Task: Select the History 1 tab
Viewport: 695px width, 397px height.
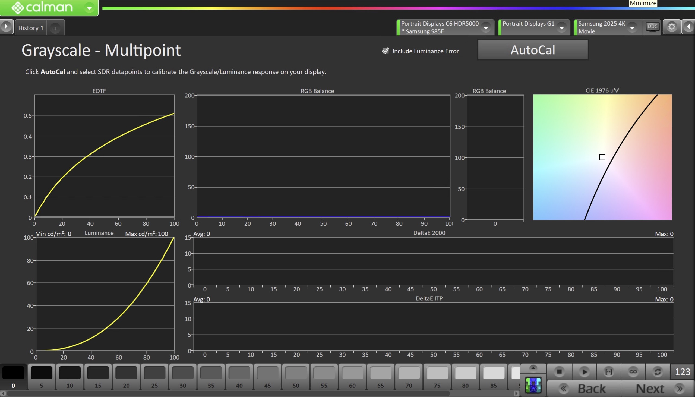Action: pos(31,28)
